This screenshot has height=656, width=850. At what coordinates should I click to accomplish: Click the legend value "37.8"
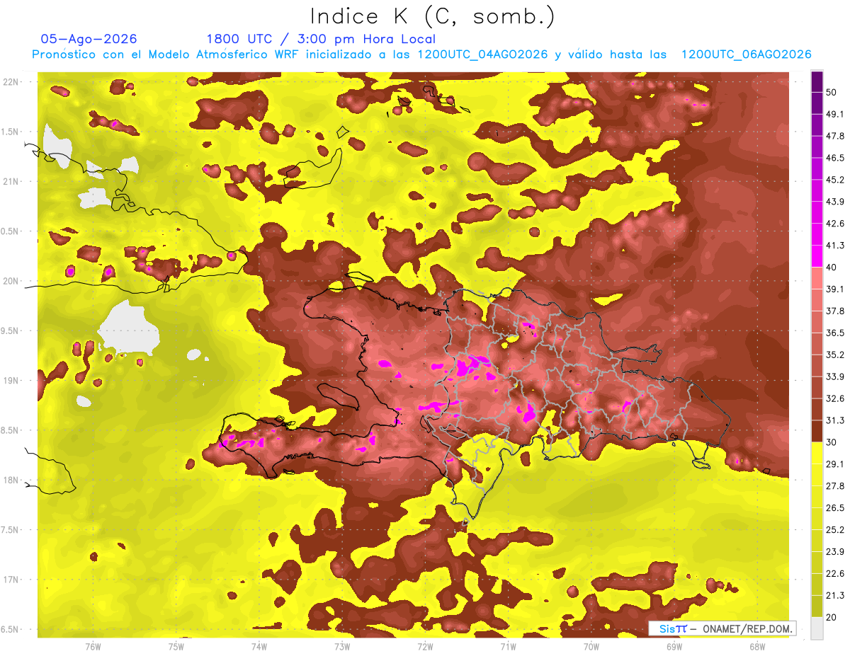(835, 311)
